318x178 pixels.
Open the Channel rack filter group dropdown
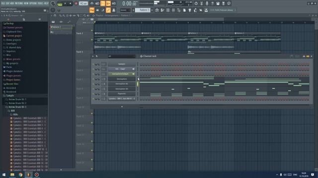(x=121, y=56)
